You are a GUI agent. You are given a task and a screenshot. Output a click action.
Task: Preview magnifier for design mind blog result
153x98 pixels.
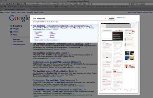[77, 80]
